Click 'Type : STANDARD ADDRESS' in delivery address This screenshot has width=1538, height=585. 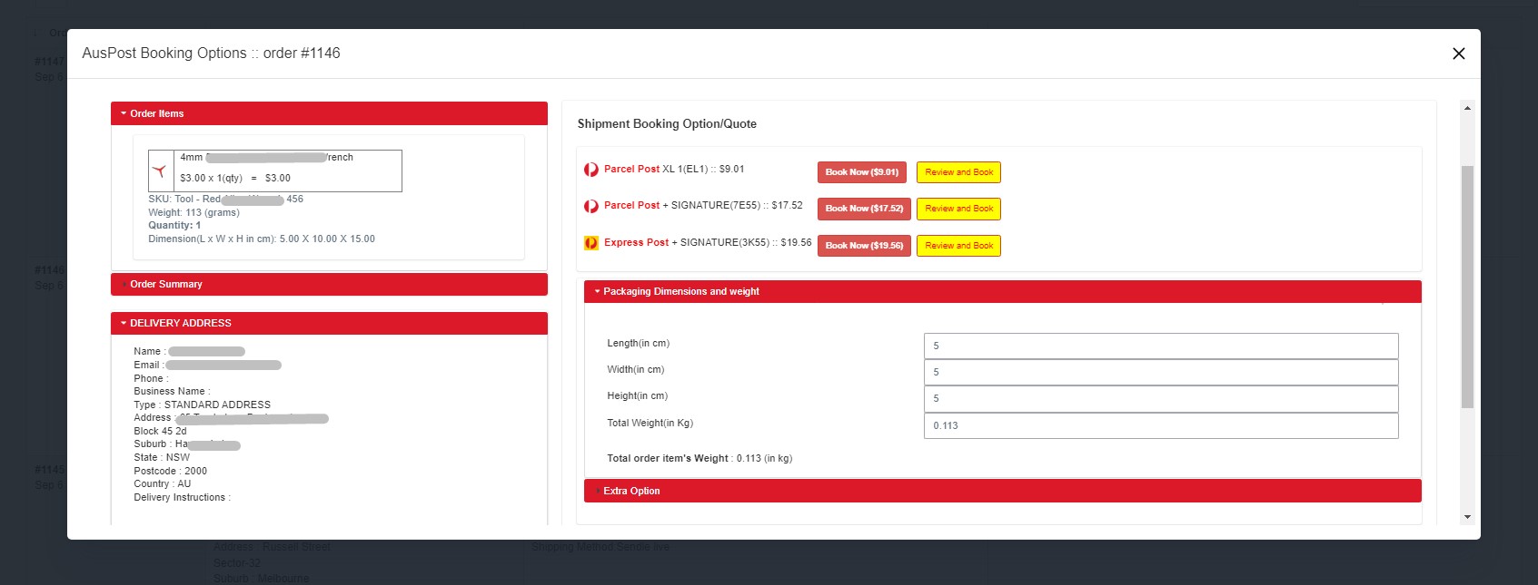pyautogui.click(x=202, y=405)
